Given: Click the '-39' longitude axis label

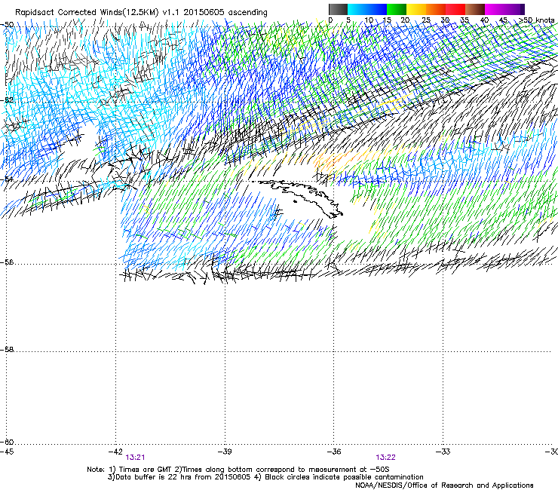Looking at the screenshot, I should click(x=225, y=452).
